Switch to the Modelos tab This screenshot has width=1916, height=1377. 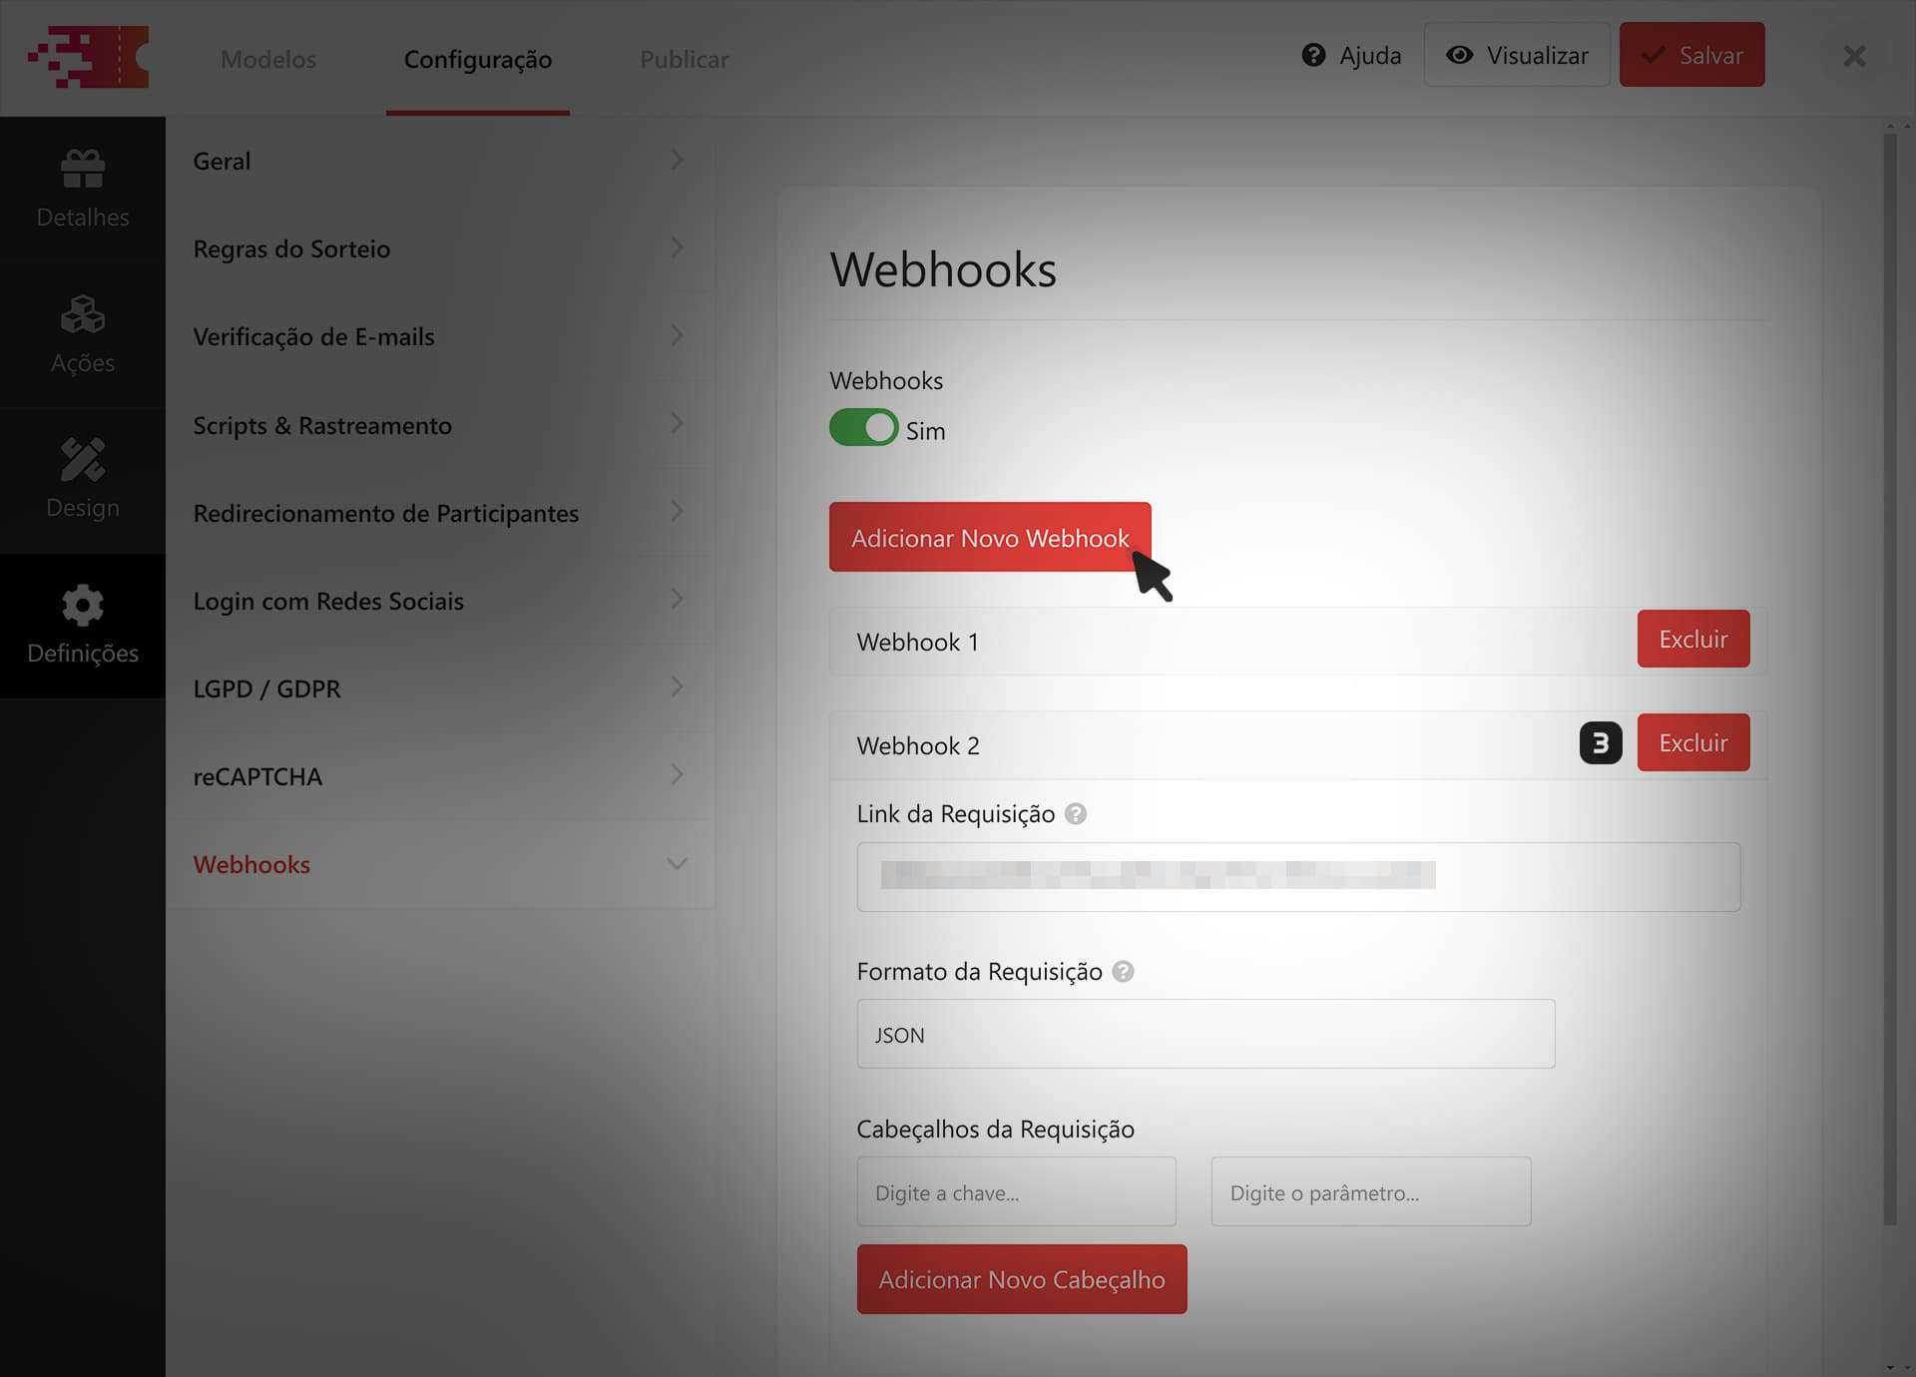point(268,59)
